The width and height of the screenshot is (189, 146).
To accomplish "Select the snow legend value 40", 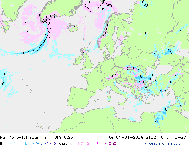I will click(x=109, y=144).
